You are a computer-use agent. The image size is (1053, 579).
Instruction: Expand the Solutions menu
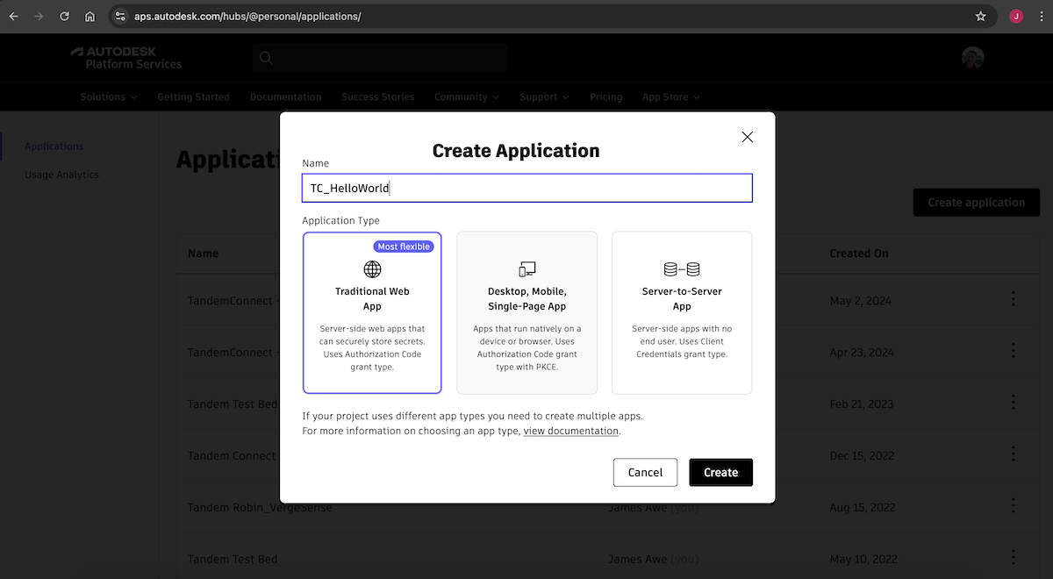109,96
